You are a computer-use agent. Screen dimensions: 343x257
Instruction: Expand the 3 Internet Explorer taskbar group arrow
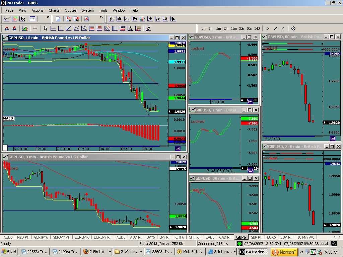234,252
